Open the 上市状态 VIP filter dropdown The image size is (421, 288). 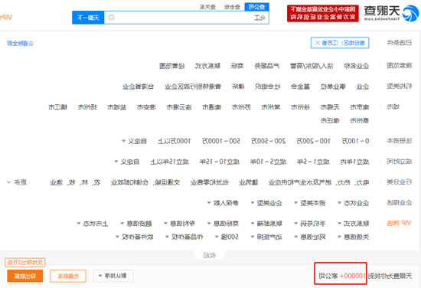(93, 224)
